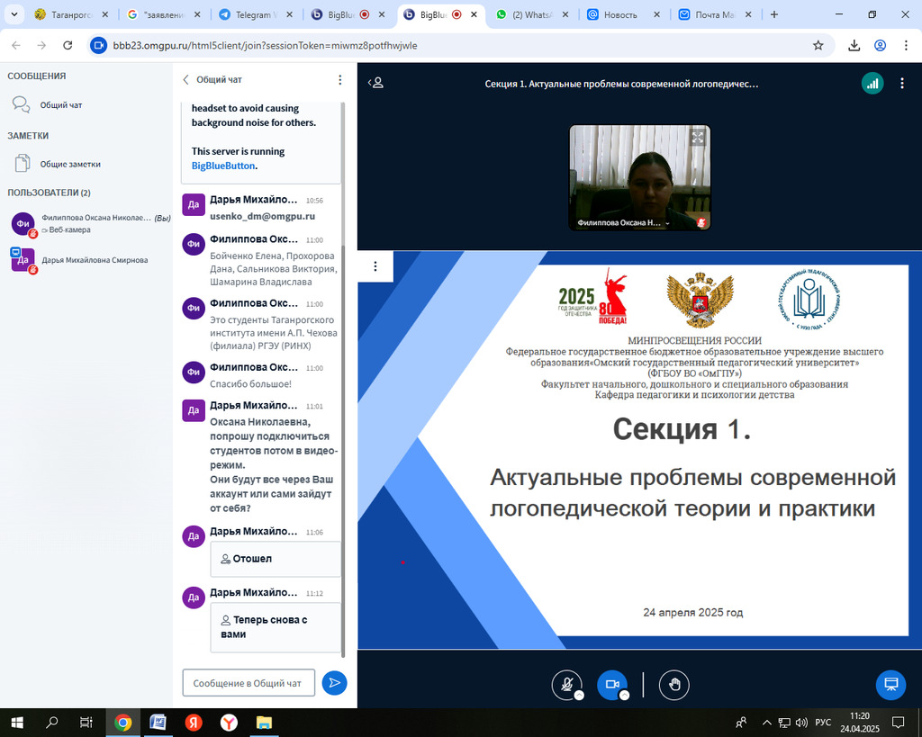This screenshot has width=922, height=737.
Task: Open Общие заметки shared notes
Action: pyautogui.click(x=69, y=164)
